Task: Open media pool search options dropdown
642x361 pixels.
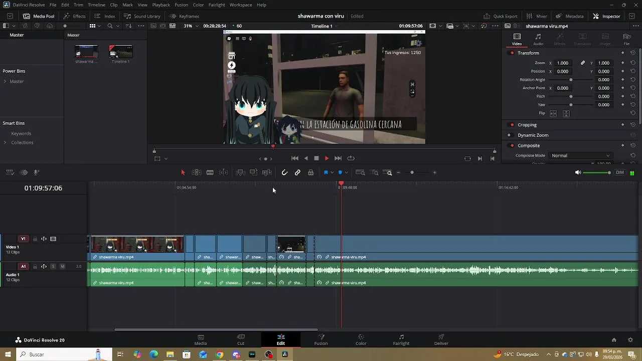Action: (x=118, y=26)
